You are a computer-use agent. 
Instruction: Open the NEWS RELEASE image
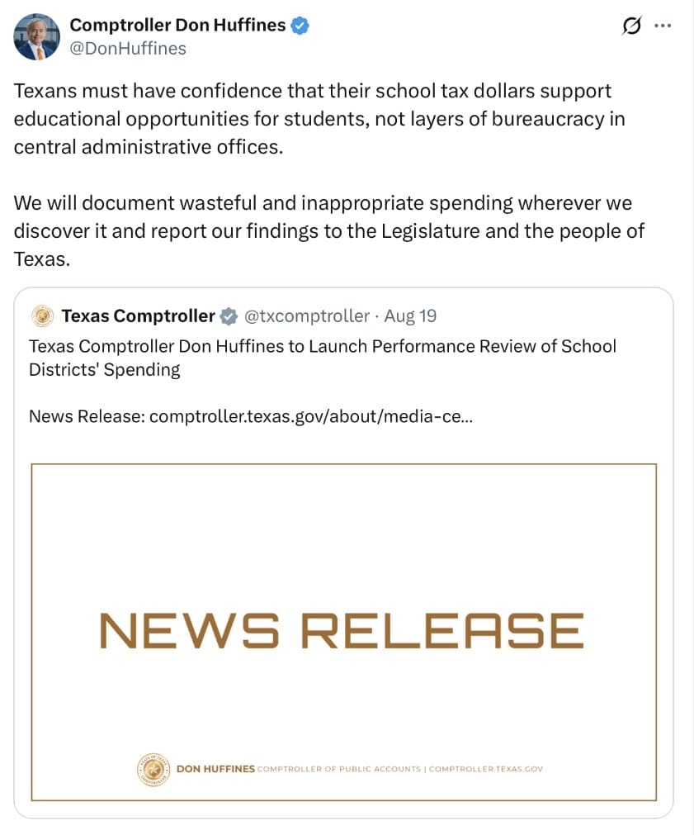point(344,632)
